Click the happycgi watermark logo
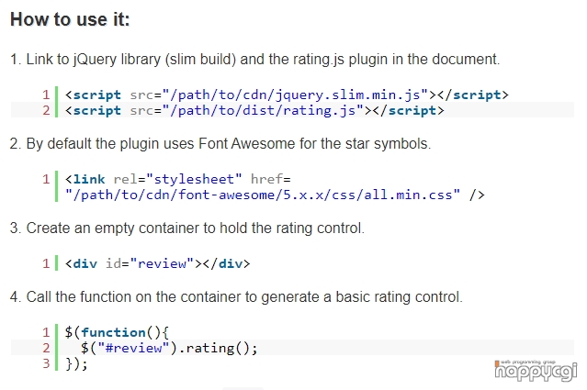This screenshot has height=390, width=587. coord(536,370)
